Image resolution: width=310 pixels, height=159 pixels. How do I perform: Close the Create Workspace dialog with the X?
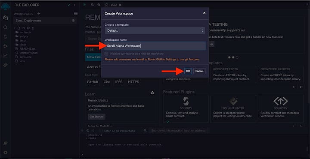pos(204,13)
